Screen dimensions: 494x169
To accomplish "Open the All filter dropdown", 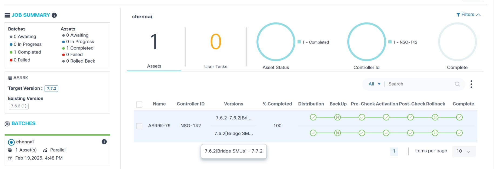I will tap(374, 84).
